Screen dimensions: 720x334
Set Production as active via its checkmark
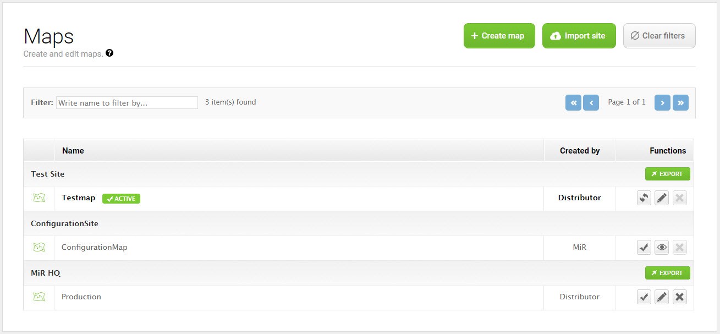[x=644, y=297]
